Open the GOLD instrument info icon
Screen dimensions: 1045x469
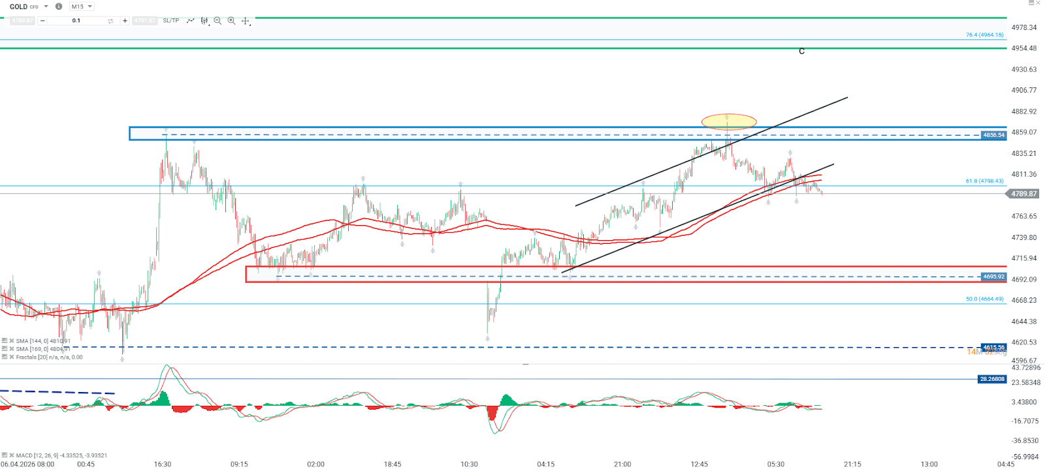click(x=59, y=7)
